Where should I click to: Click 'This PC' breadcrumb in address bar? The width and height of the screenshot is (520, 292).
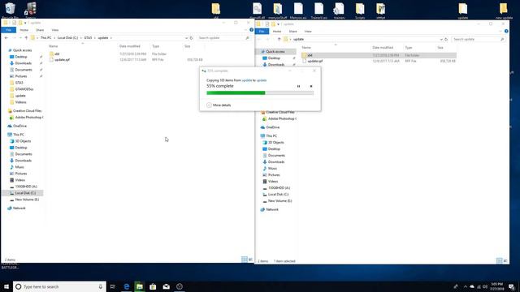coord(45,38)
